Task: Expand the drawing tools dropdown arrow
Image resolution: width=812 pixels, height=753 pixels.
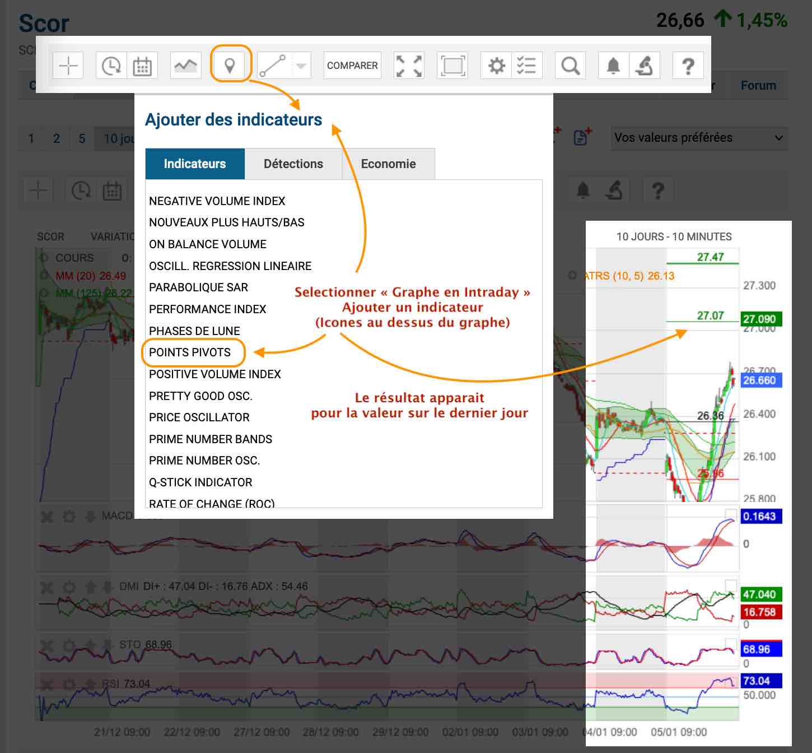Action: [301, 66]
